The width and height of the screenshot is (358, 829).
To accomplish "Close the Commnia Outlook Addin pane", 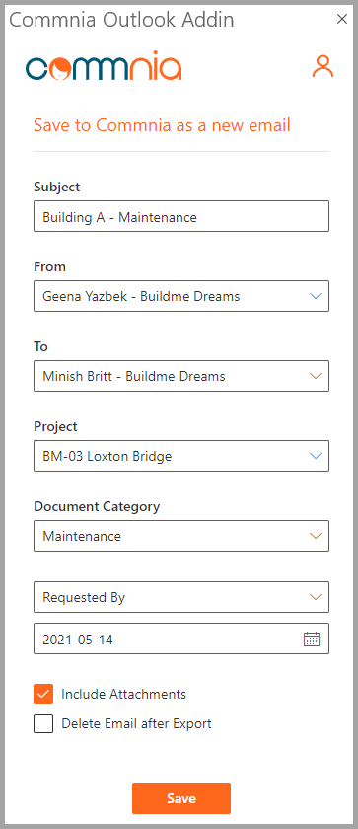I will (342, 19).
